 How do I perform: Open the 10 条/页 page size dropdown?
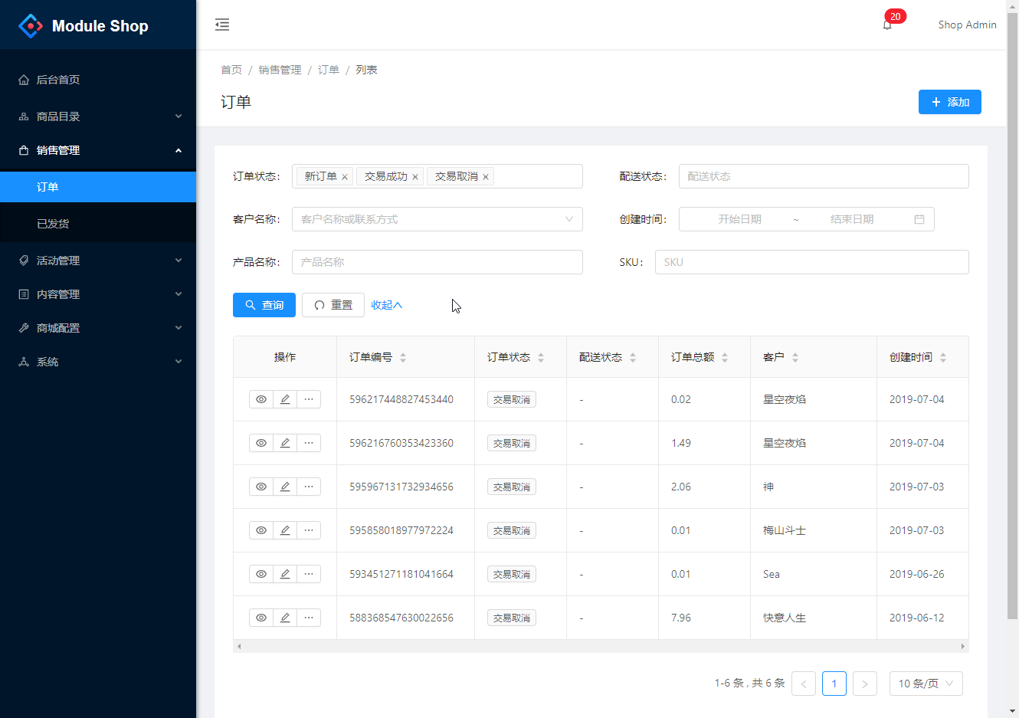(x=926, y=684)
